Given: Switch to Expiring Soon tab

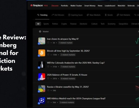Looking at the screenshot, I should [x=75, y=15].
